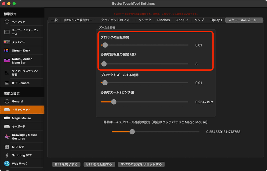Click the BTTを再起動する button
Screen dimensions: 267x171
tap(99, 164)
